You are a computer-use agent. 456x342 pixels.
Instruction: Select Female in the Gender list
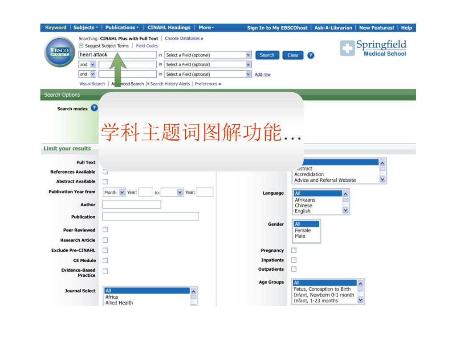303,230
